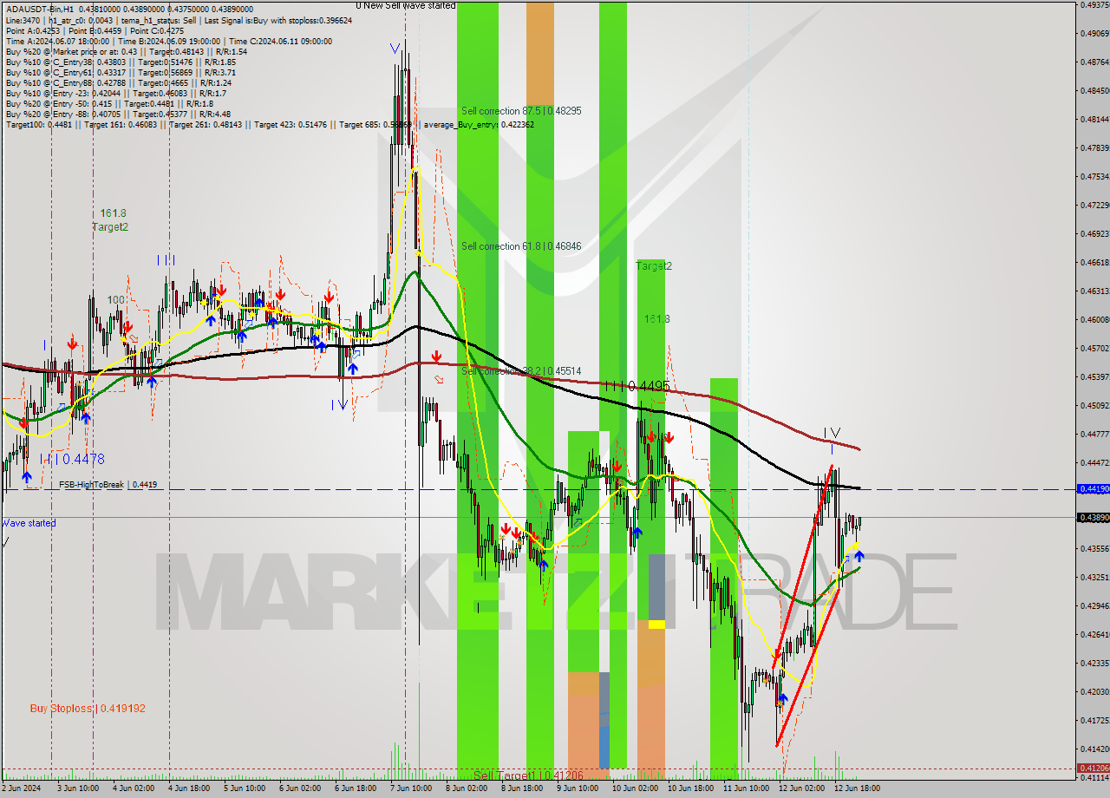Screen dimensions: 1110x798
Task: Click the 'Wave started' label
Action: pos(29,523)
